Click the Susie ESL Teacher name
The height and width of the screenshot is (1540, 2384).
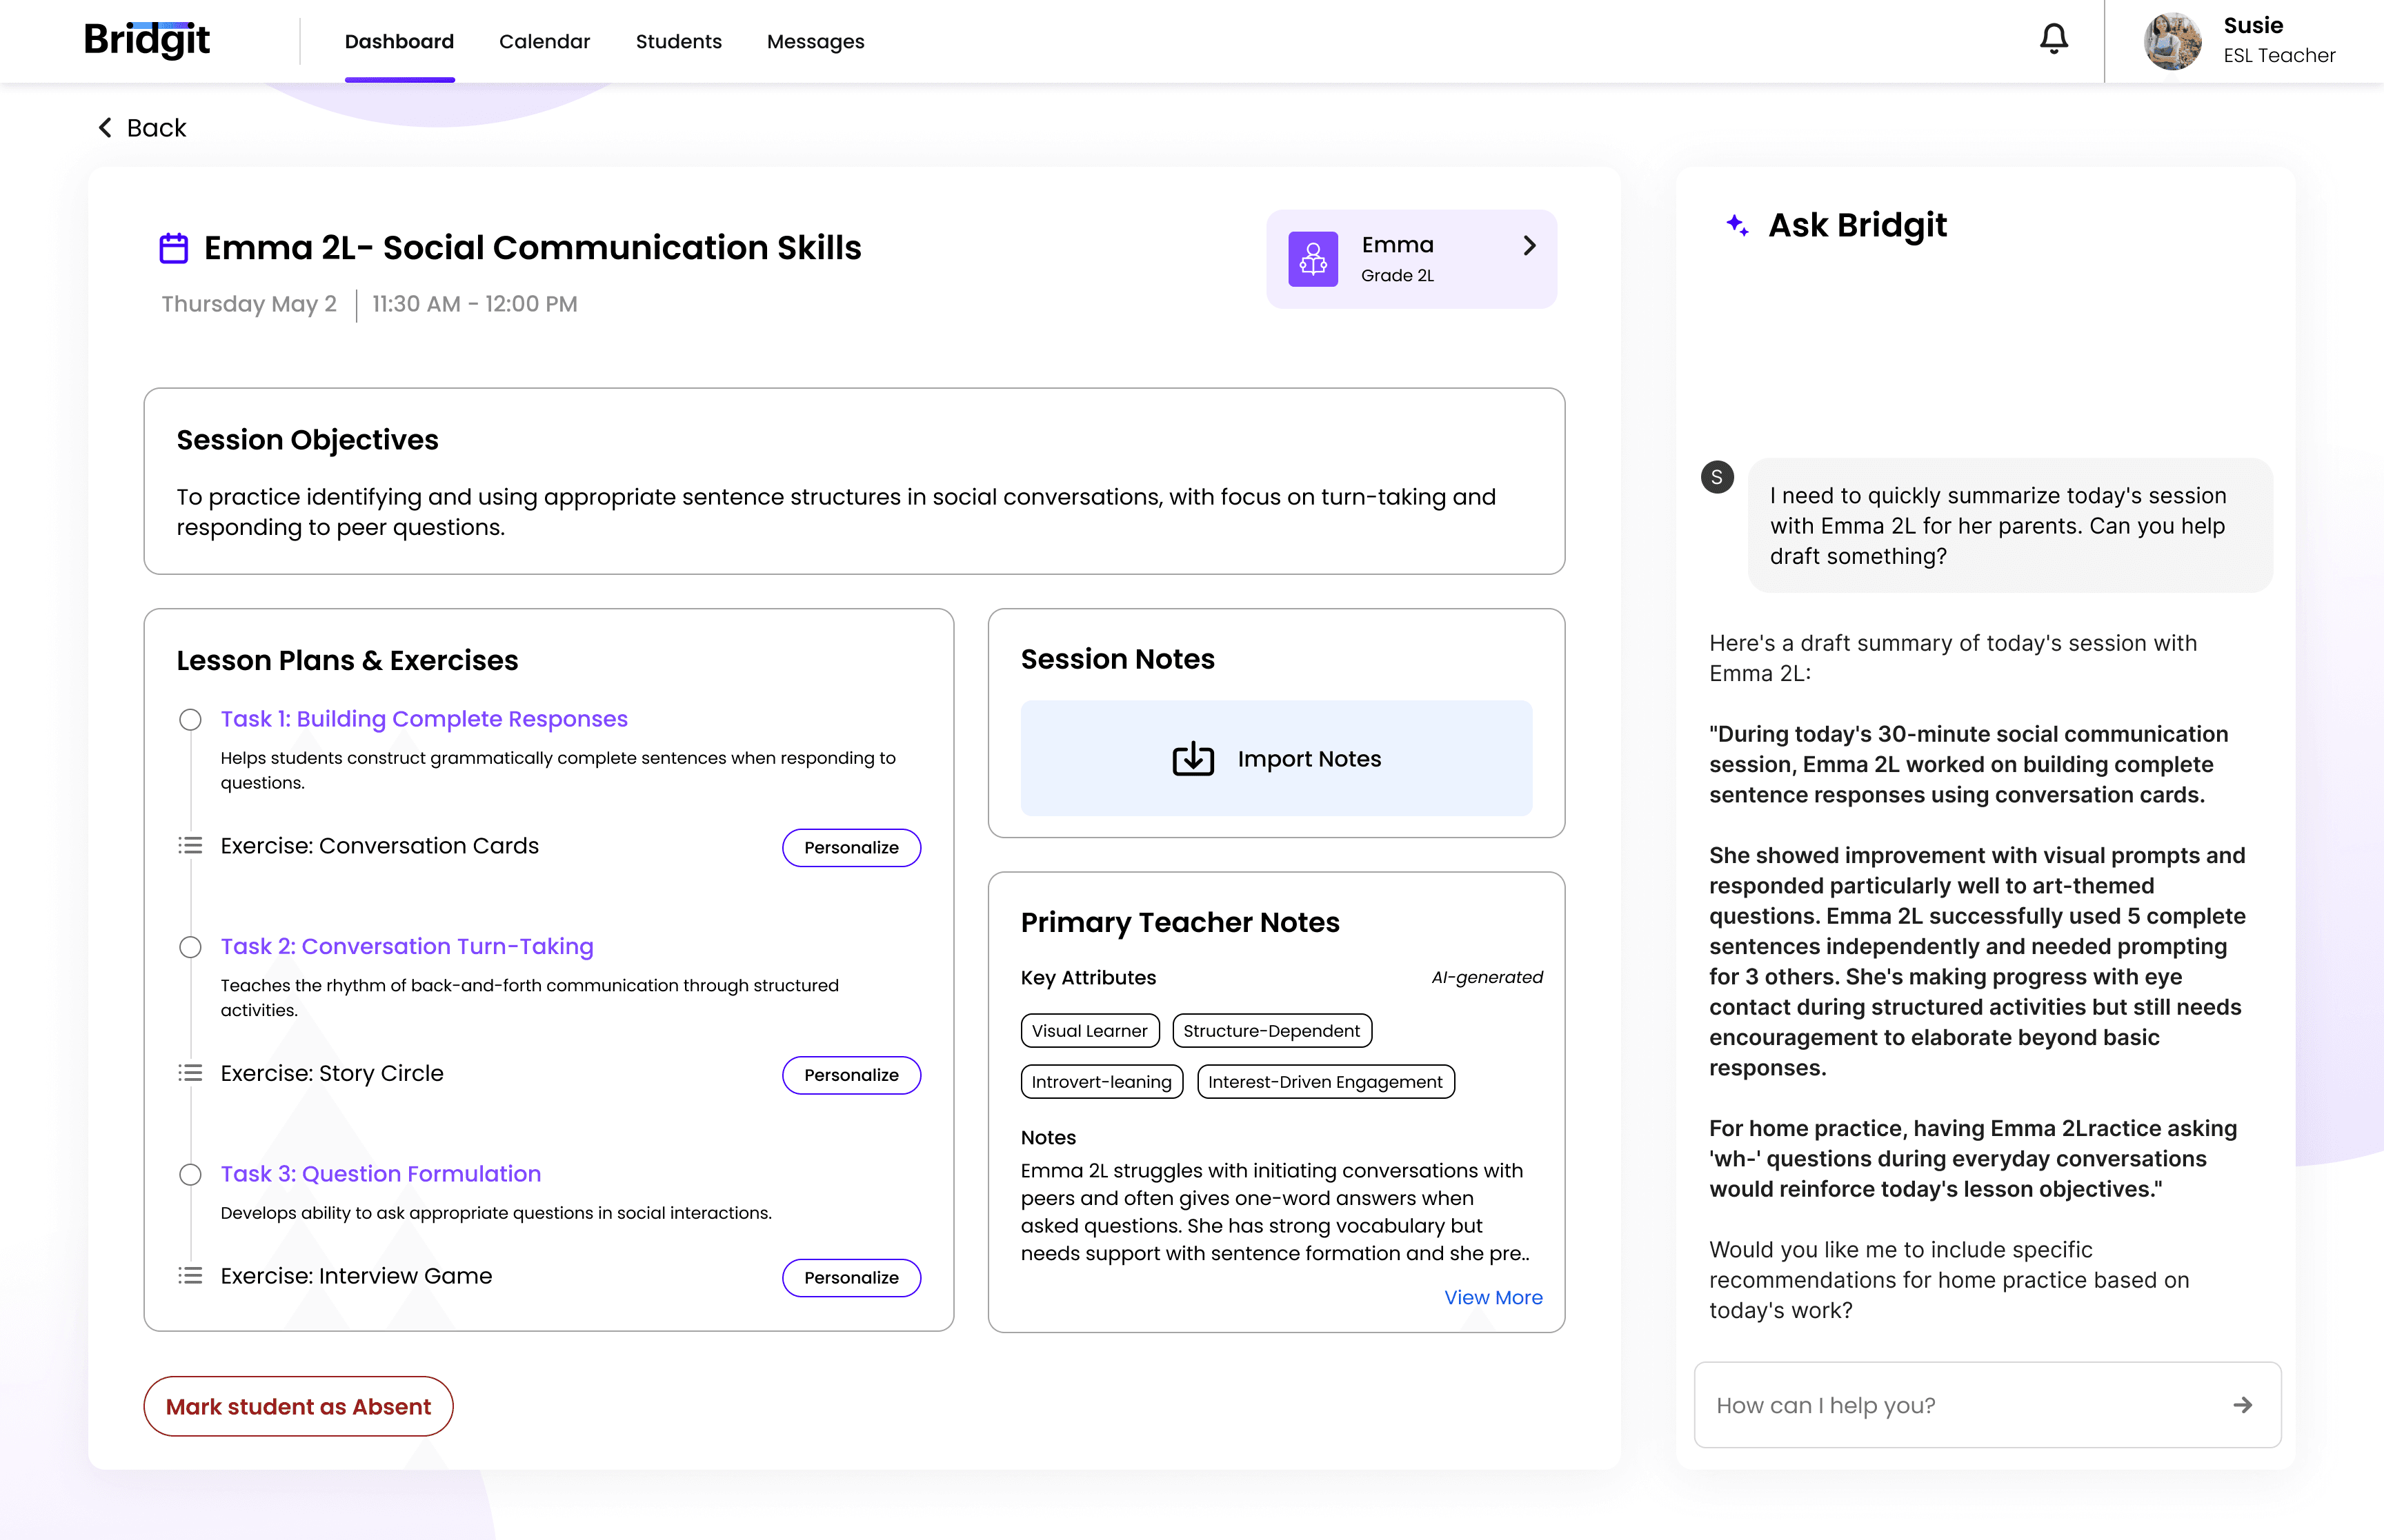tap(2279, 40)
